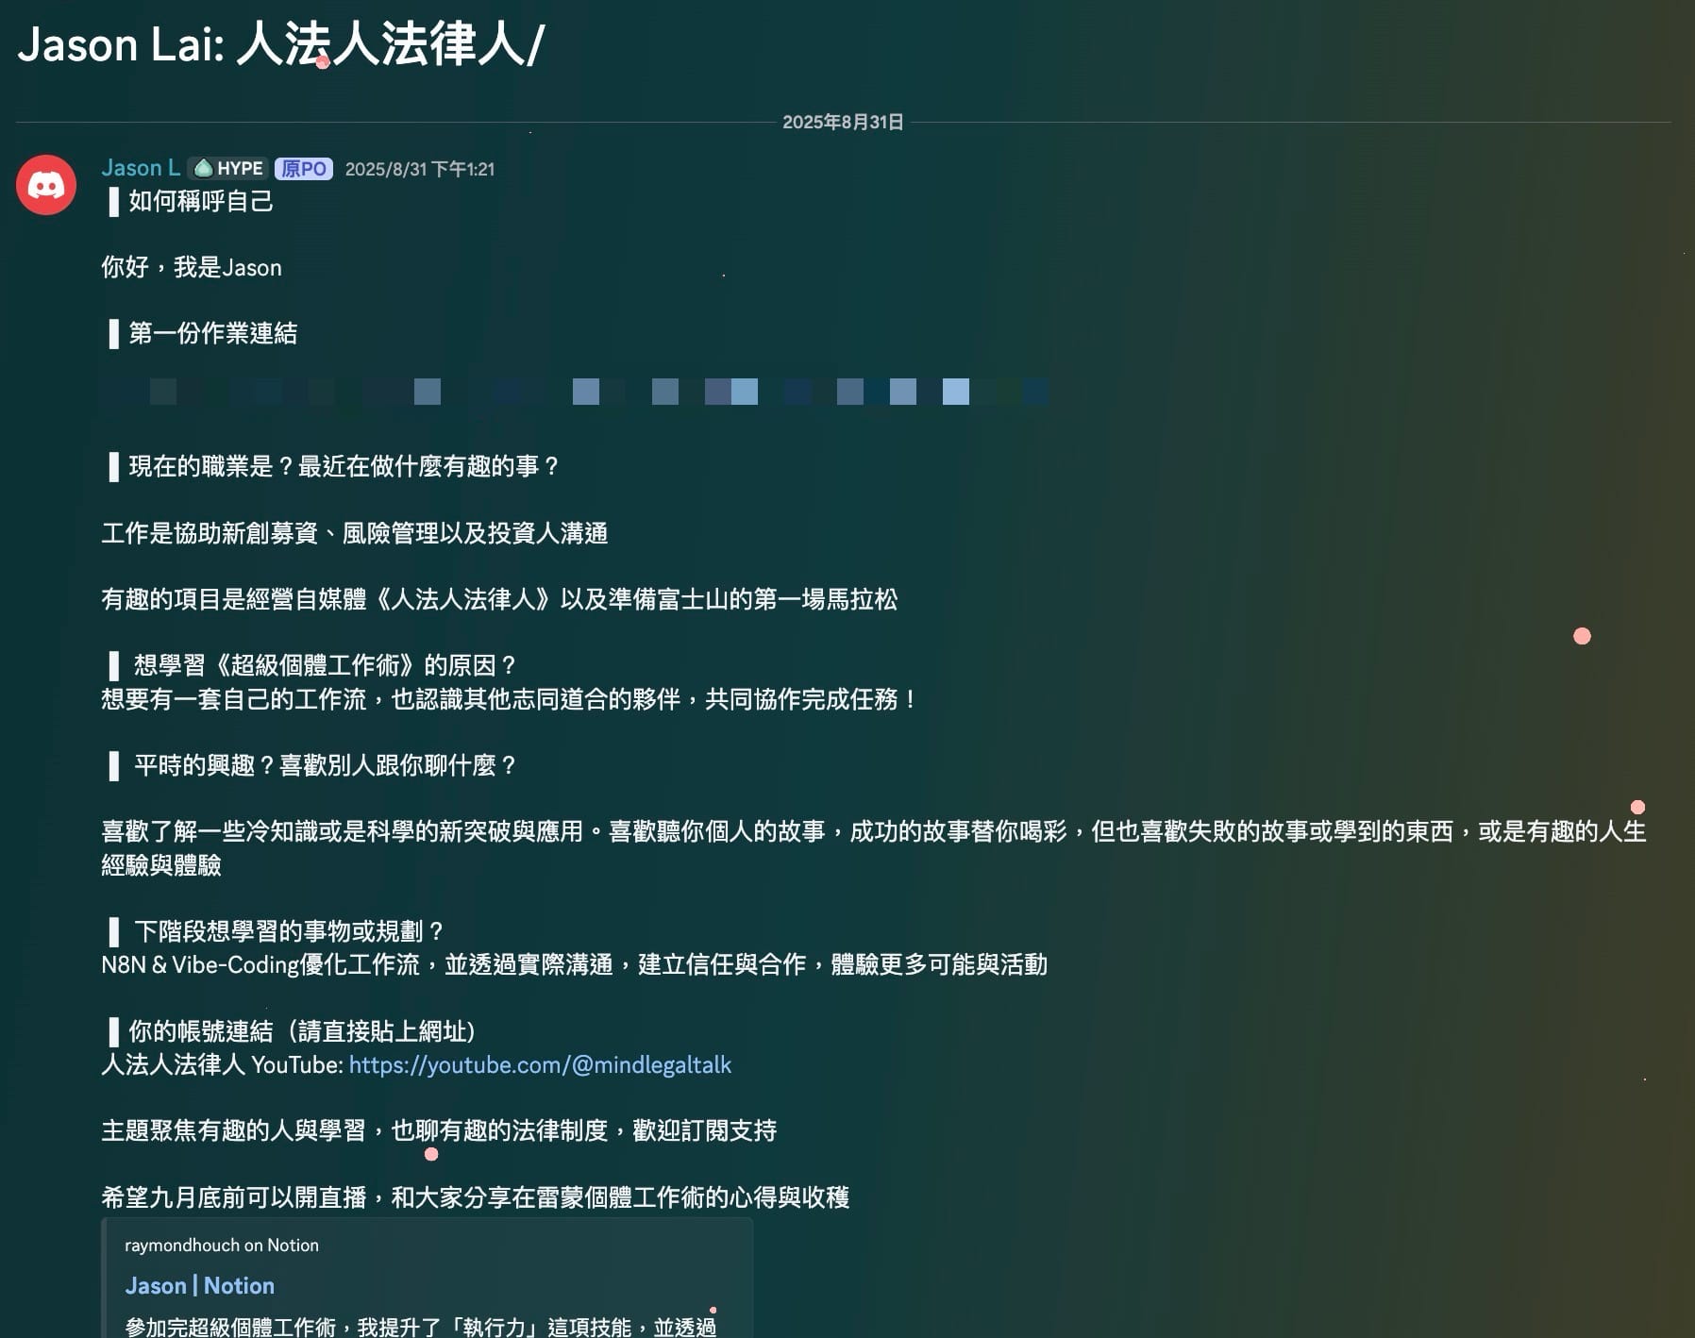
Task: Open the YouTube link @mindlegaltalk
Action: click(539, 1064)
